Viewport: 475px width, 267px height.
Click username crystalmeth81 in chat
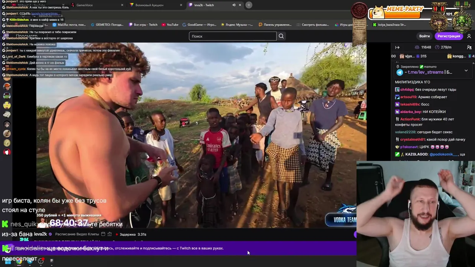[x=413, y=139]
